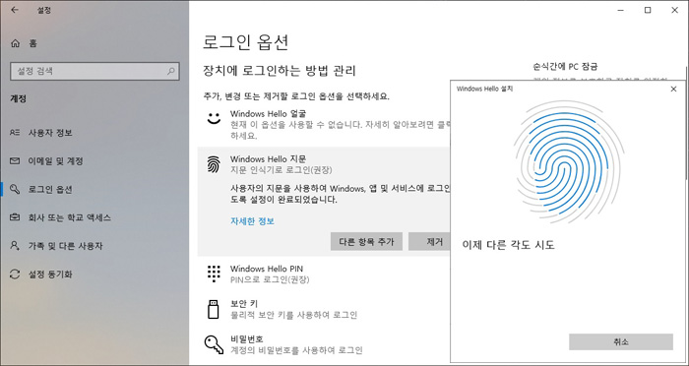Click the 계정 section label in sidebar

coord(19,98)
